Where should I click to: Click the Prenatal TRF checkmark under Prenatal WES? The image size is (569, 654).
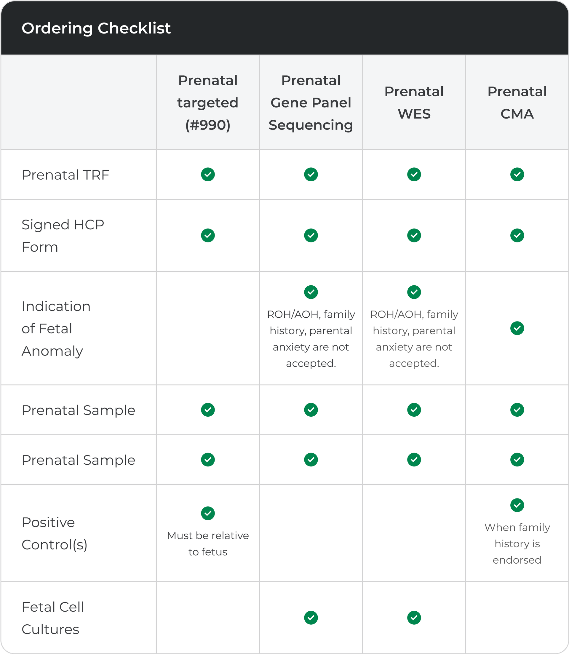click(414, 174)
